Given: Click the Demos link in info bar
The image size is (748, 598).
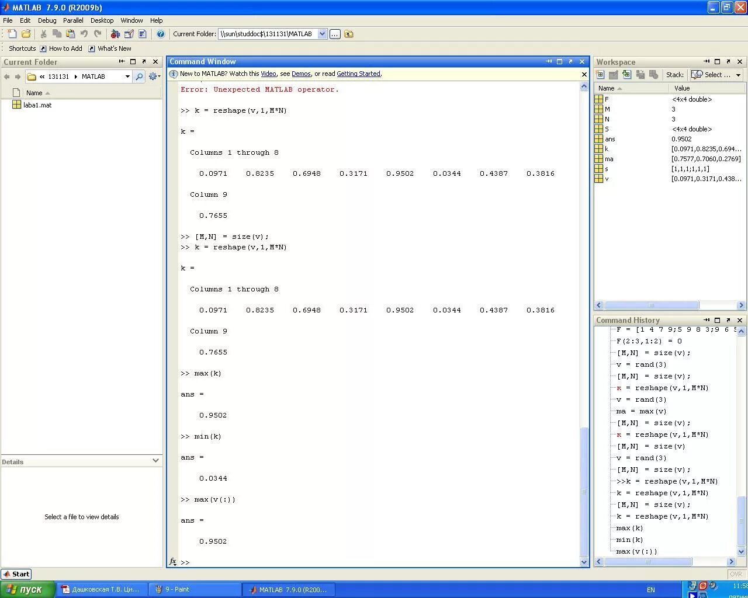Looking at the screenshot, I should (301, 74).
